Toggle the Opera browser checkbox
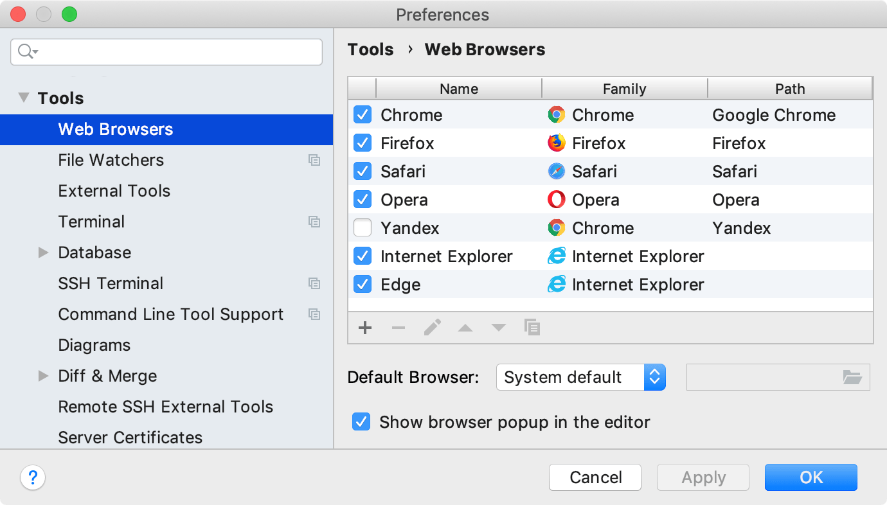This screenshot has width=887, height=505. point(363,200)
